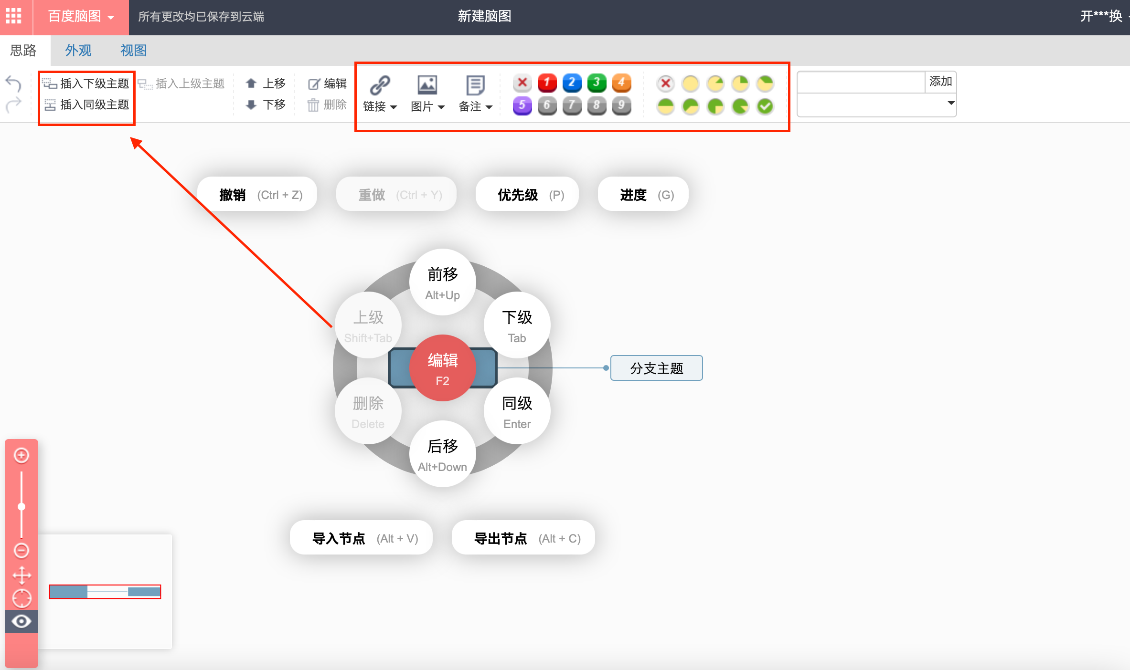Click the 进度 (G) button

(643, 195)
